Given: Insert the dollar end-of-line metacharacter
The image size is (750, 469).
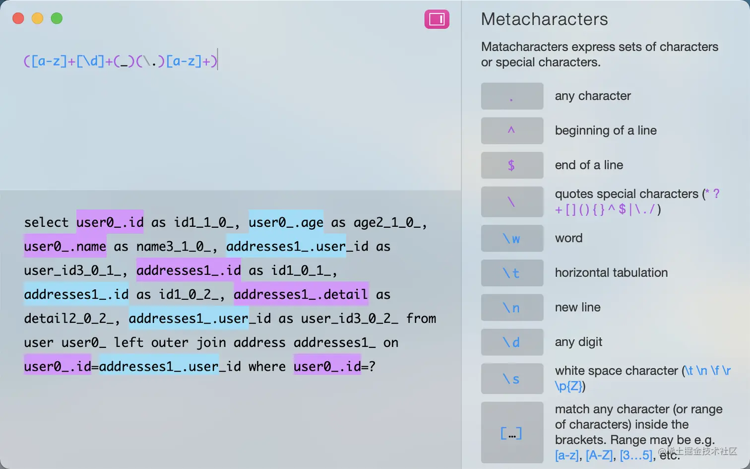Looking at the screenshot, I should click(x=512, y=165).
